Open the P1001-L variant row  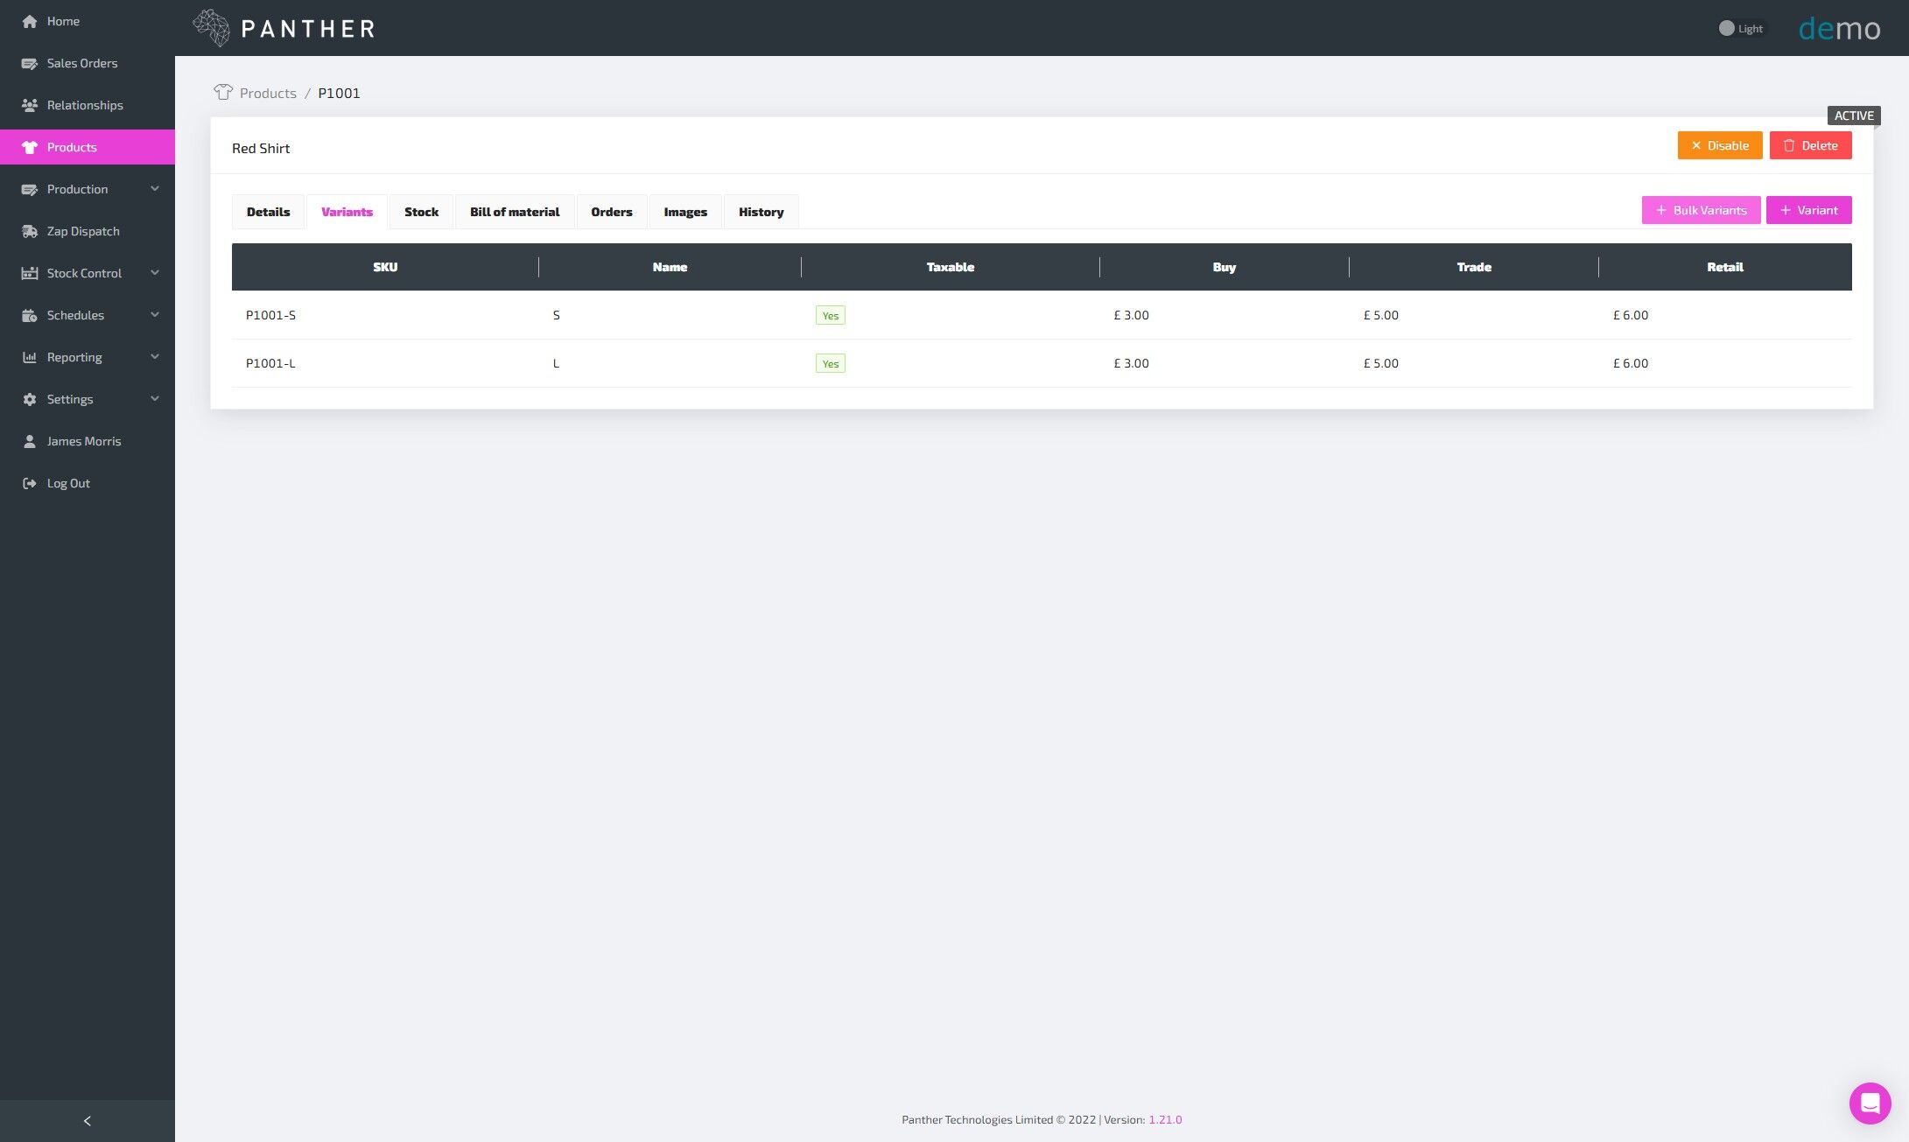270,363
